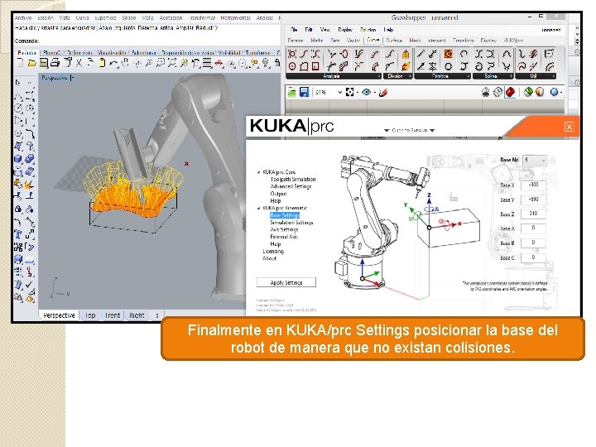Click light bulb icon in Rhino toolbar
The image size is (596, 447).
(x=266, y=63)
